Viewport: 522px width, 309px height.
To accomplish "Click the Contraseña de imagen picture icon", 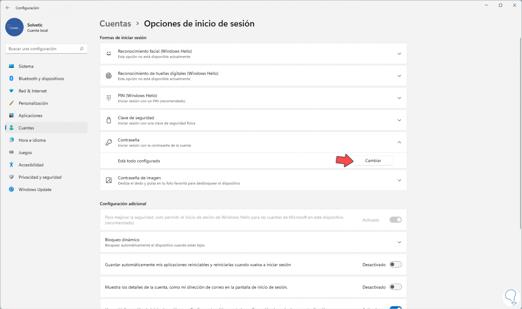I will pos(109,180).
